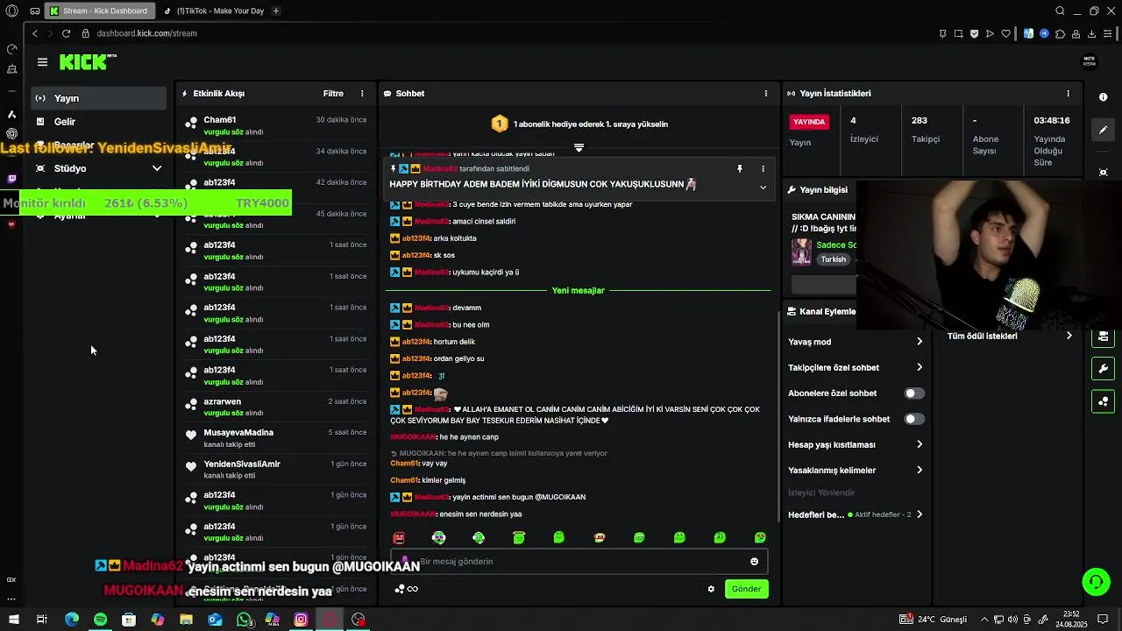Click the Turkish language tag

(x=834, y=259)
